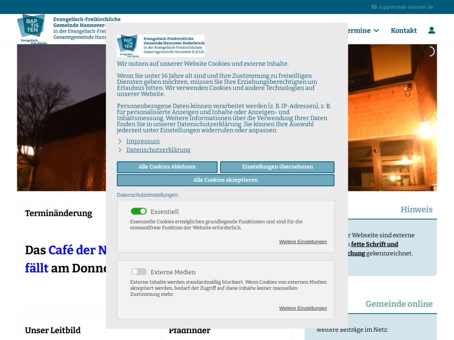Click the chevron arrow before Impressum
The width and height of the screenshot is (454, 340).
(x=120, y=141)
